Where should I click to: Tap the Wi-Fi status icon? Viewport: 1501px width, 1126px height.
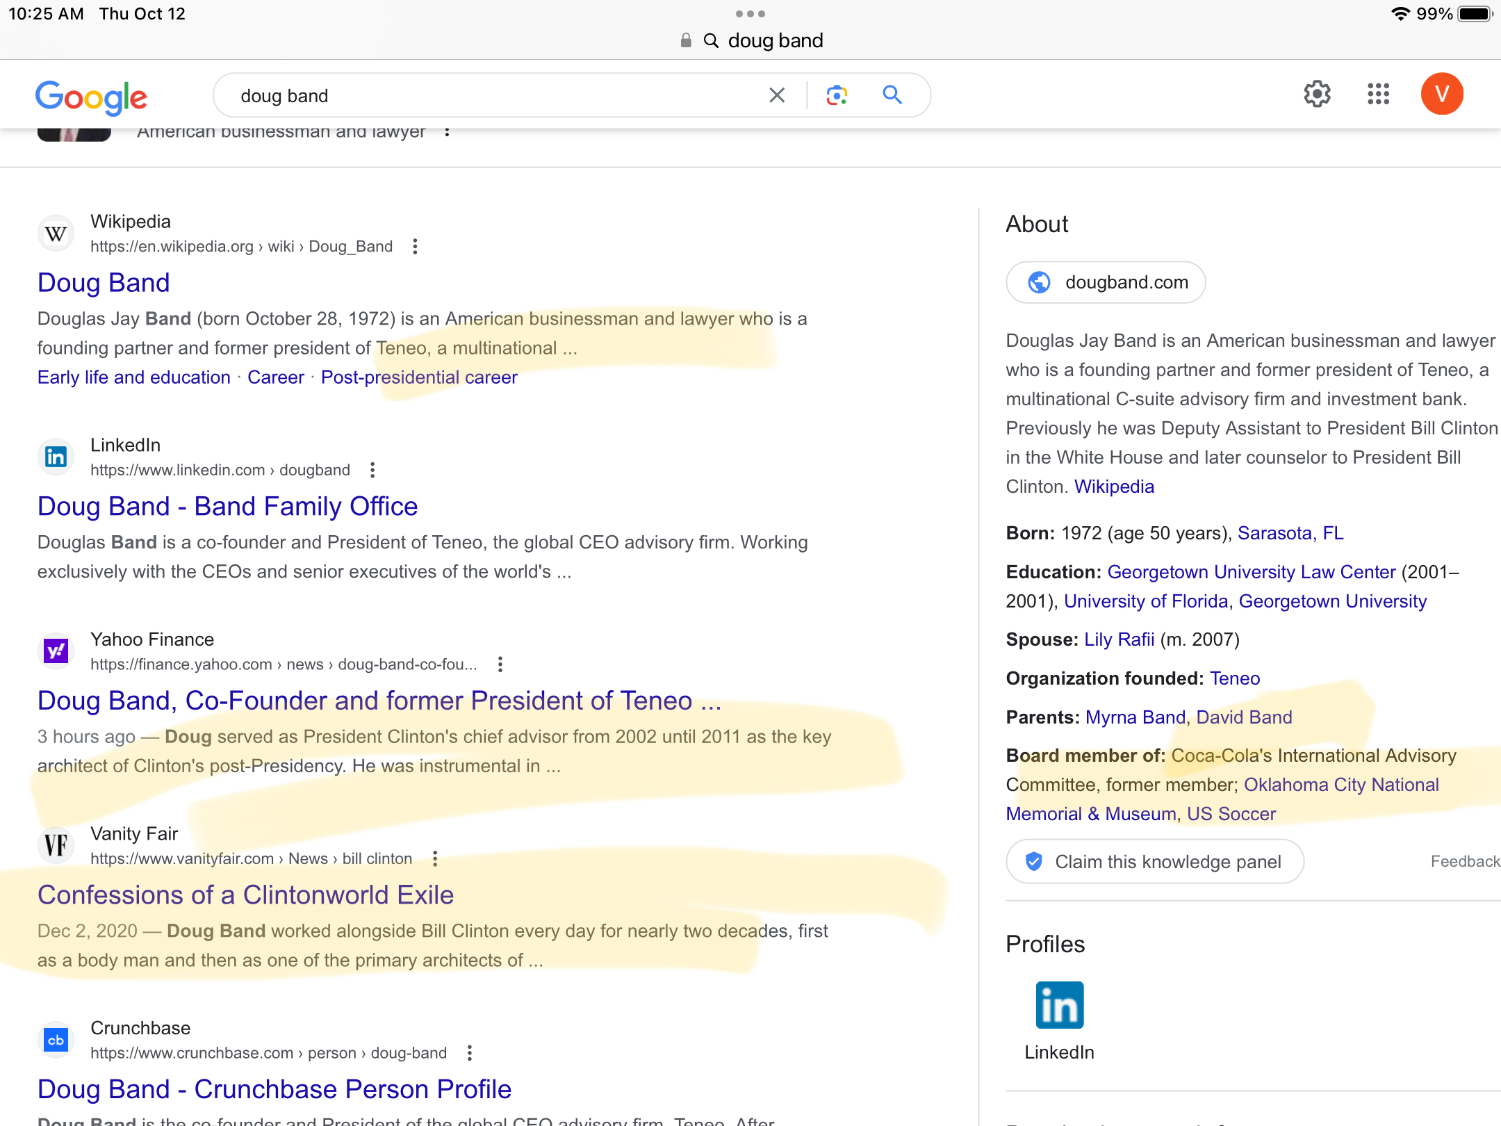1400,14
